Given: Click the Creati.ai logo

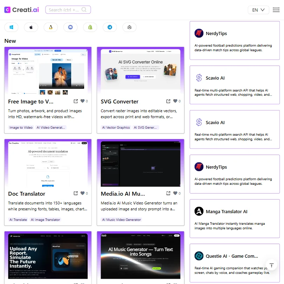Looking at the screenshot, I should pyautogui.click(x=21, y=10).
